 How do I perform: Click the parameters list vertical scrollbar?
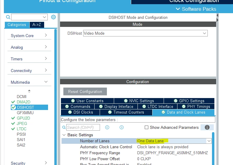(x=213, y=149)
